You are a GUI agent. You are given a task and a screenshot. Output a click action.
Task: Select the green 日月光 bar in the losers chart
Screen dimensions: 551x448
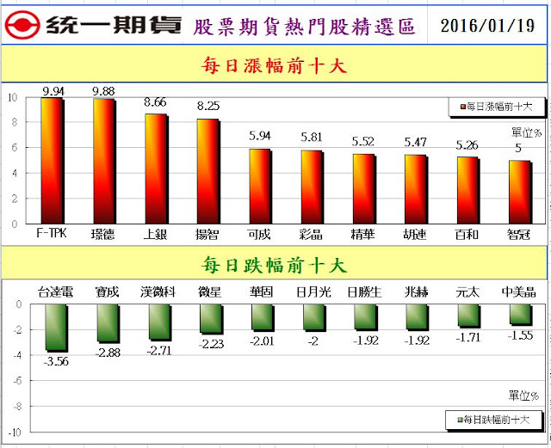click(315, 318)
